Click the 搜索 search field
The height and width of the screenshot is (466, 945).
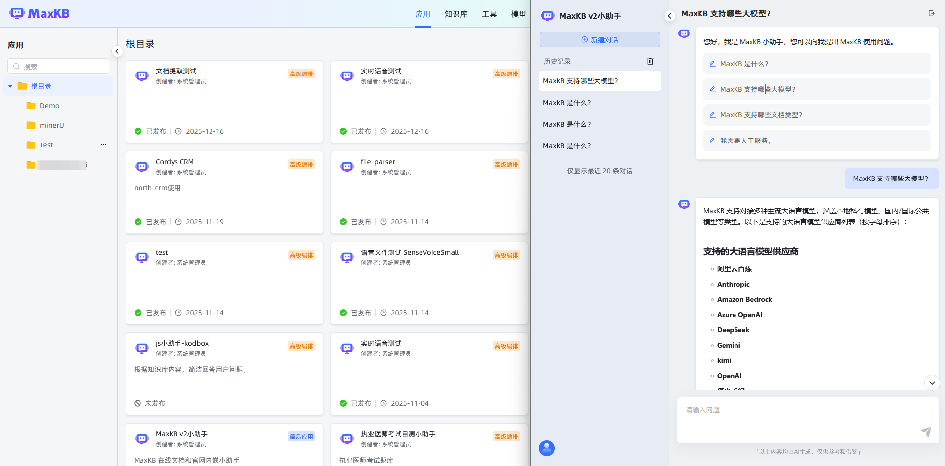[x=59, y=66]
